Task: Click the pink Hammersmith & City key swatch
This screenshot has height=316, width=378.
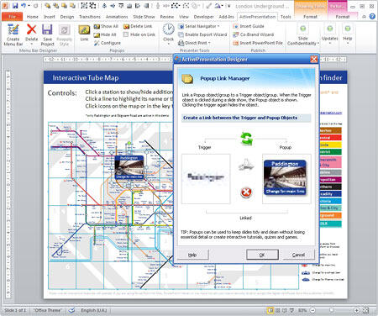Action: pos(331,162)
